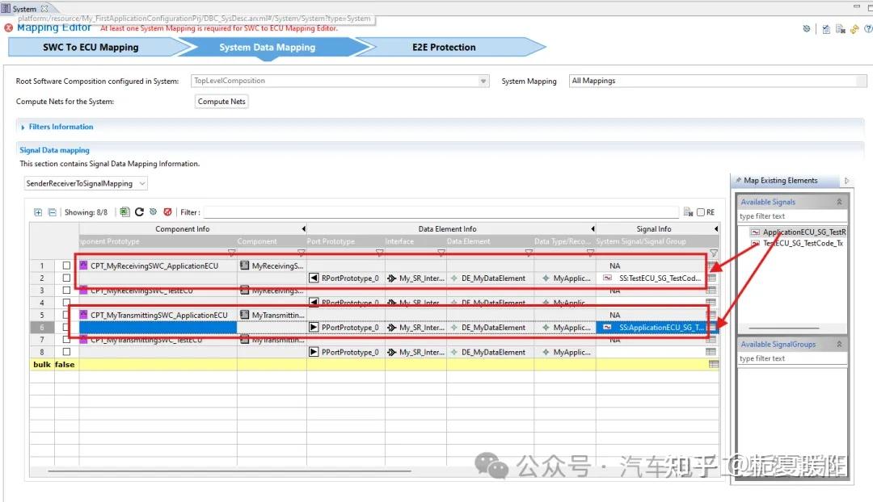The image size is (873, 502).
Task: Open the TopLevelComposition dropdown
Action: pos(484,81)
